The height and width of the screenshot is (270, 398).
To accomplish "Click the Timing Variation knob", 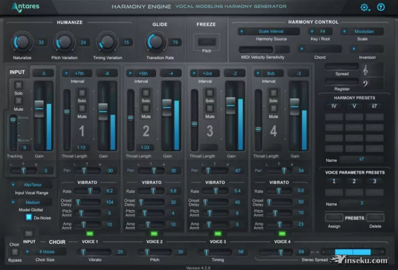I will pos(107,42).
